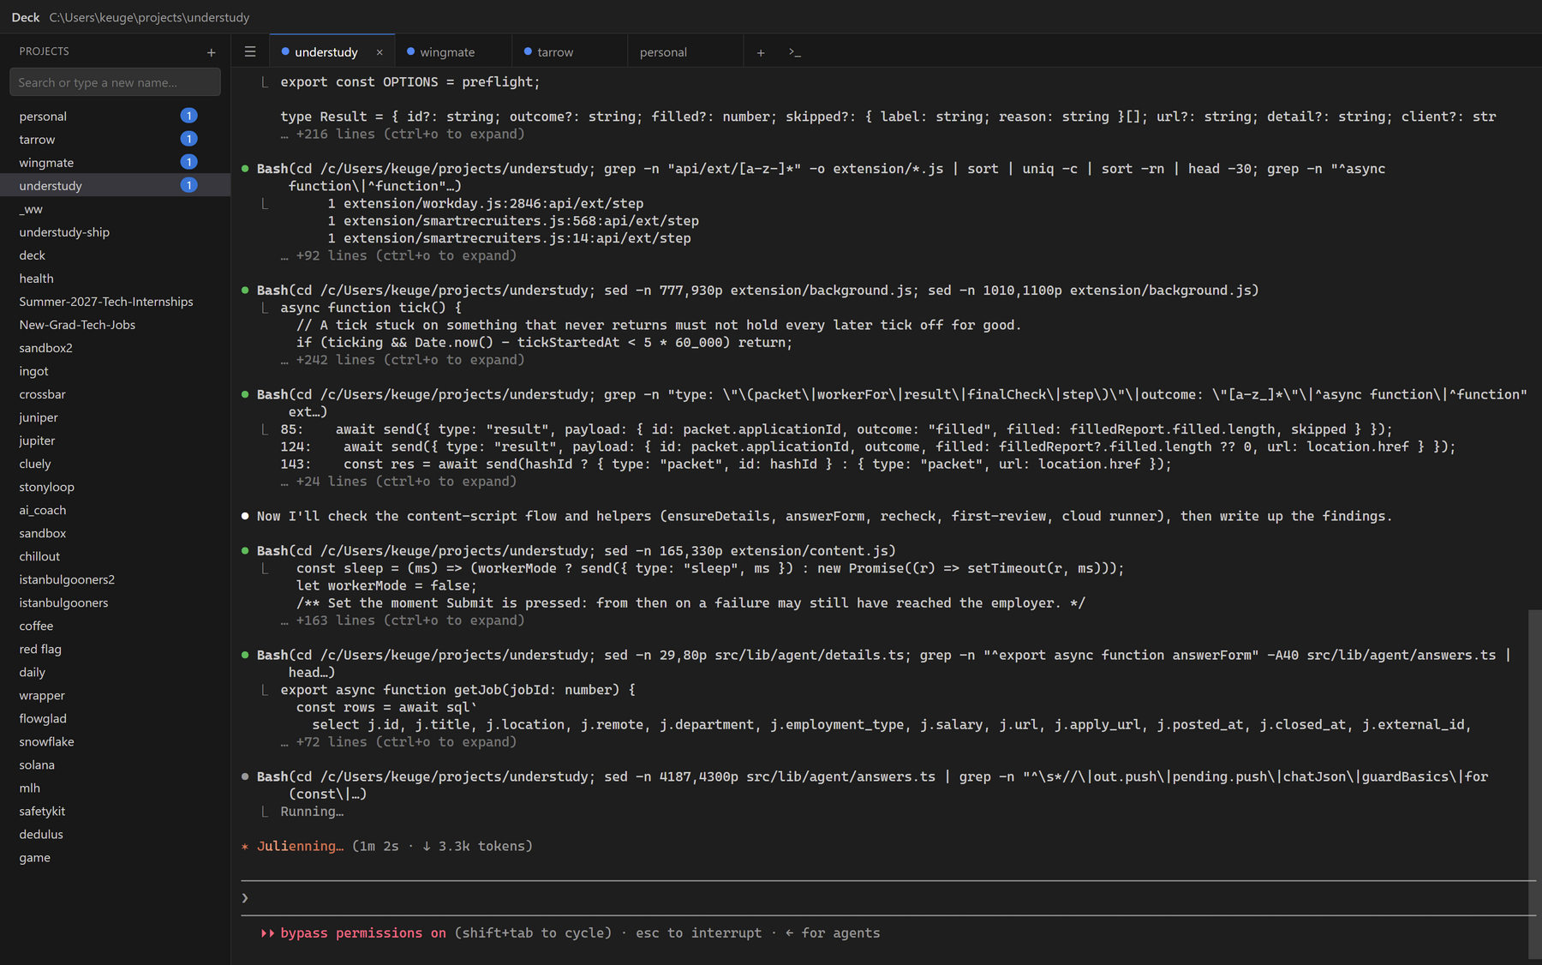Click '+216 lines (ctrl+o to expand)' text
Image resolution: width=1542 pixels, height=965 pixels.
pyautogui.click(x=409, y=134)
